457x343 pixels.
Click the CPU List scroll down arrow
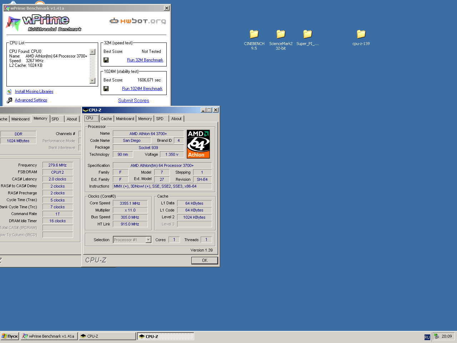pyautogui.click(x=92, y=80)
